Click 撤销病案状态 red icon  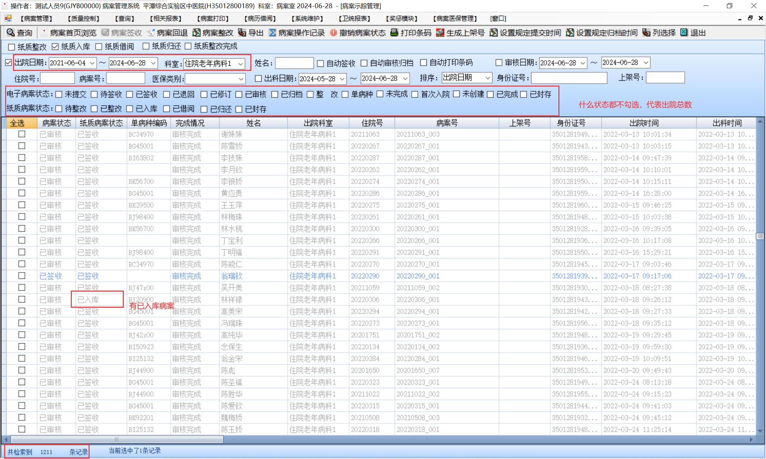point(333,33)
